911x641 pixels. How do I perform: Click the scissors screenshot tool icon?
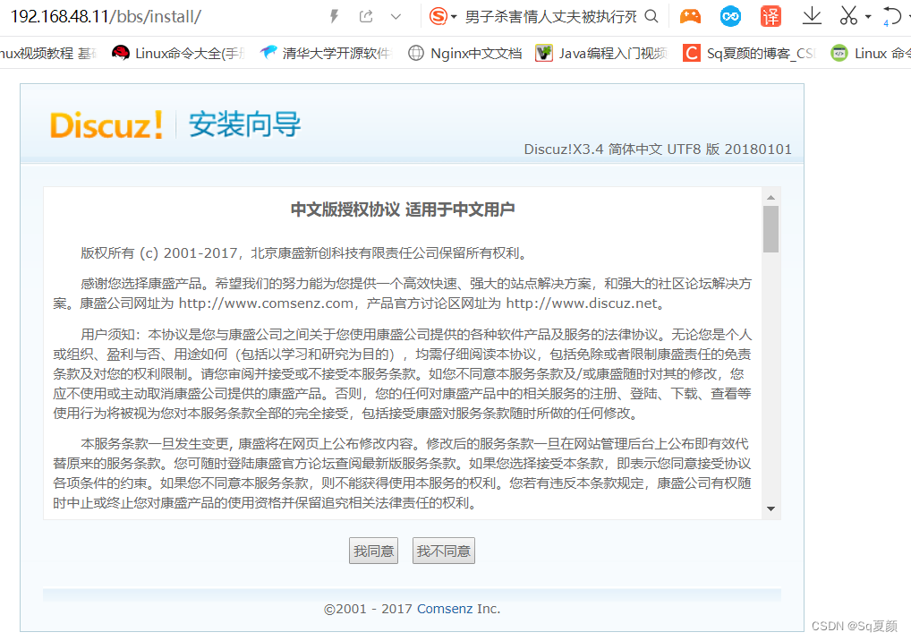tap(849, 16)
